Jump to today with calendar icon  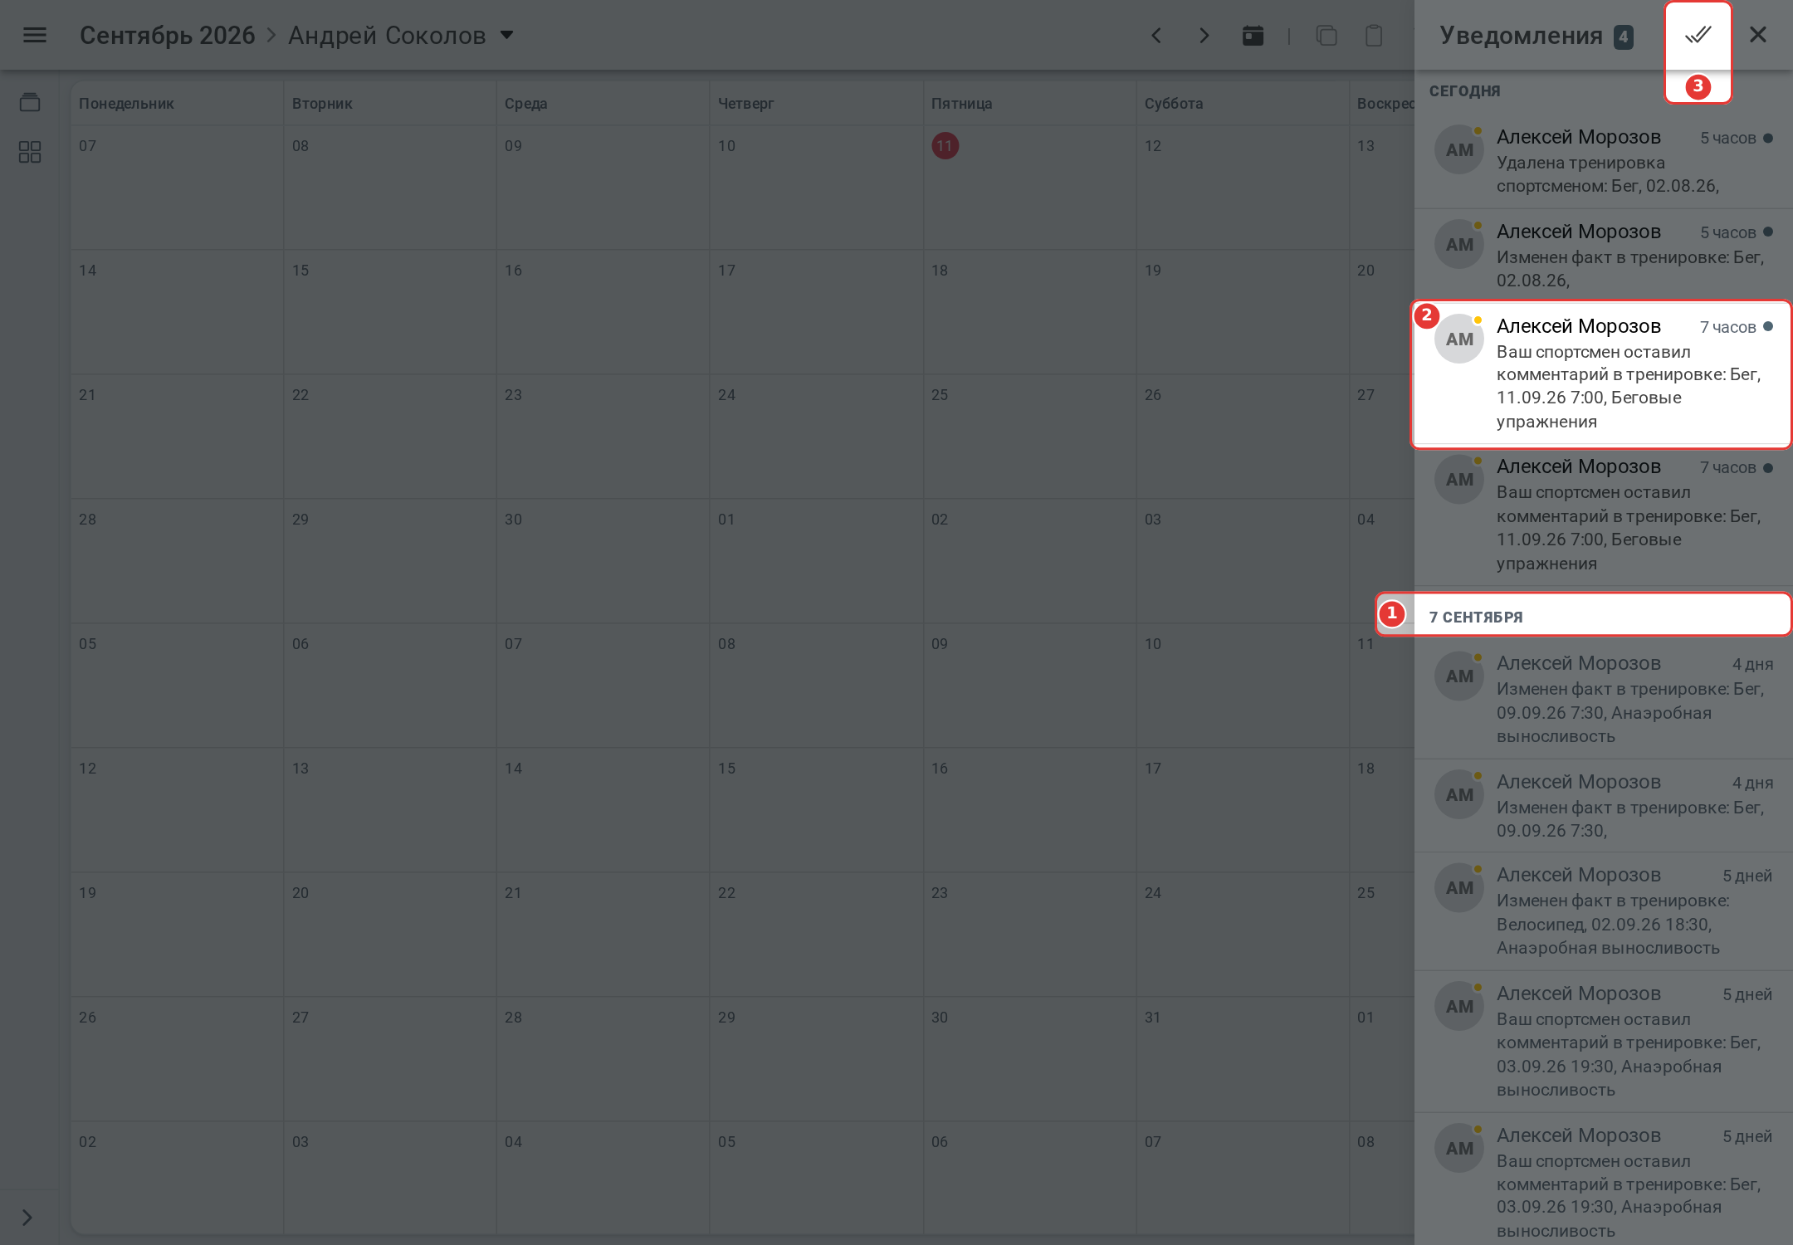[x=1253, y=35]
